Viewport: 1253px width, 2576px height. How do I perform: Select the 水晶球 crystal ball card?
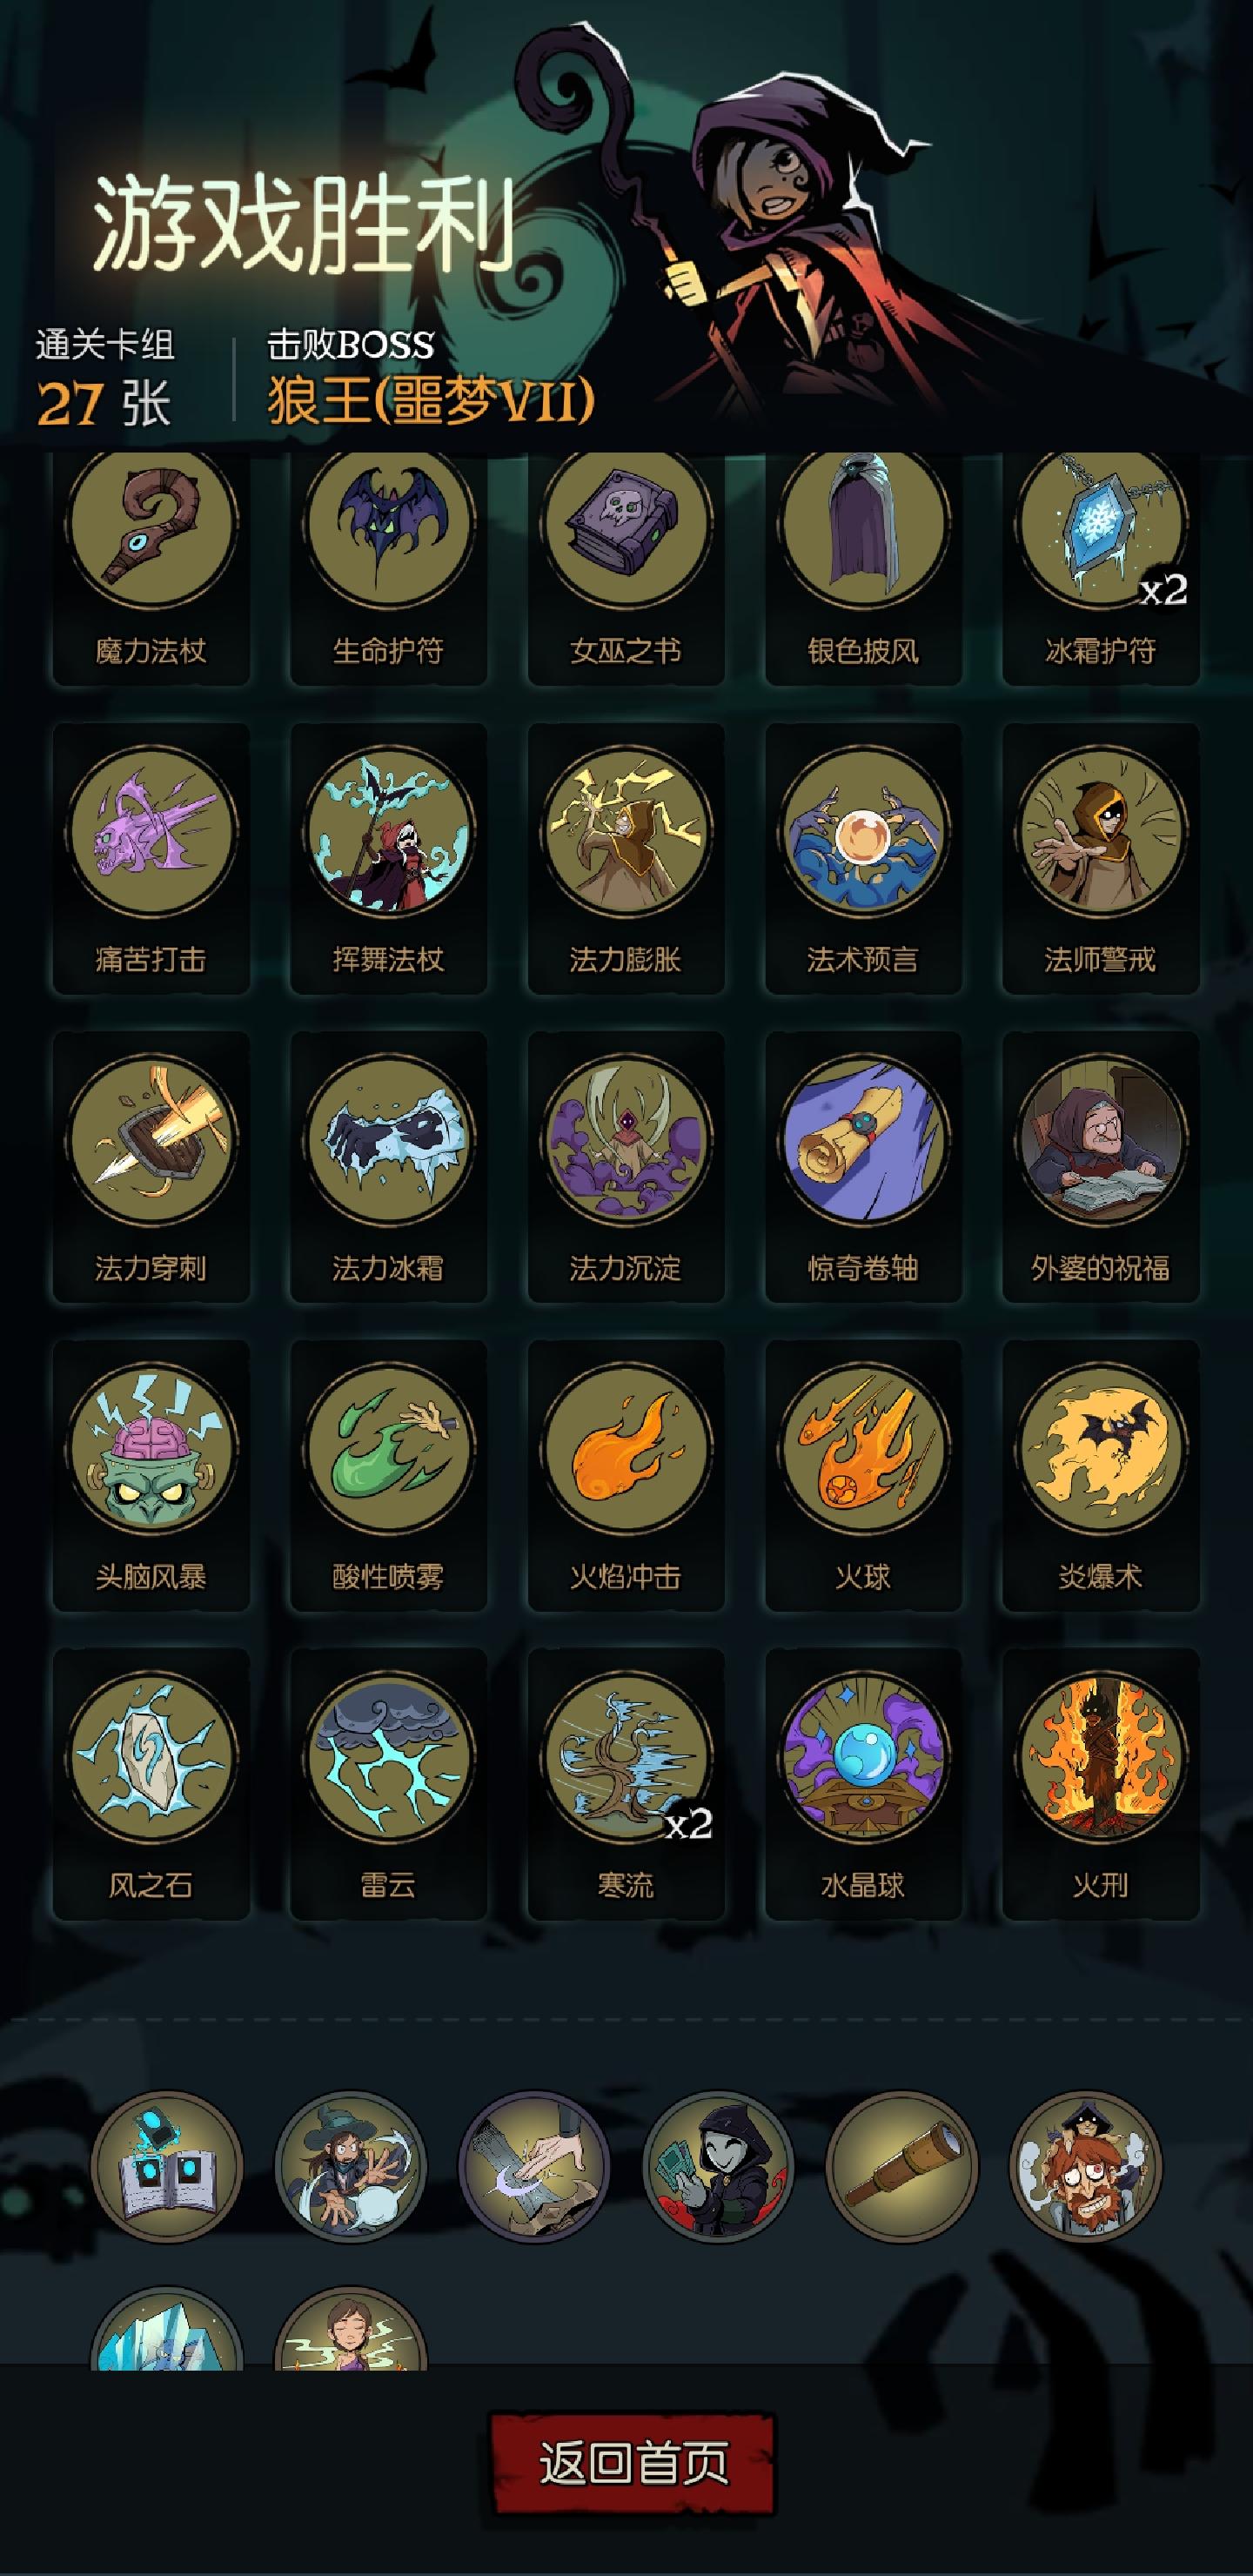click(863, 1758)
